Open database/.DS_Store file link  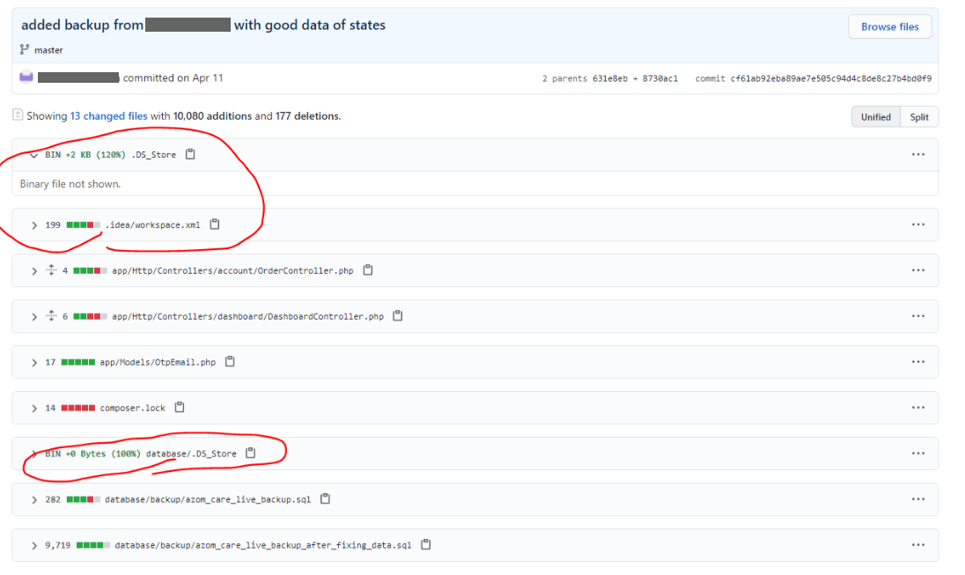click(191, 453)
